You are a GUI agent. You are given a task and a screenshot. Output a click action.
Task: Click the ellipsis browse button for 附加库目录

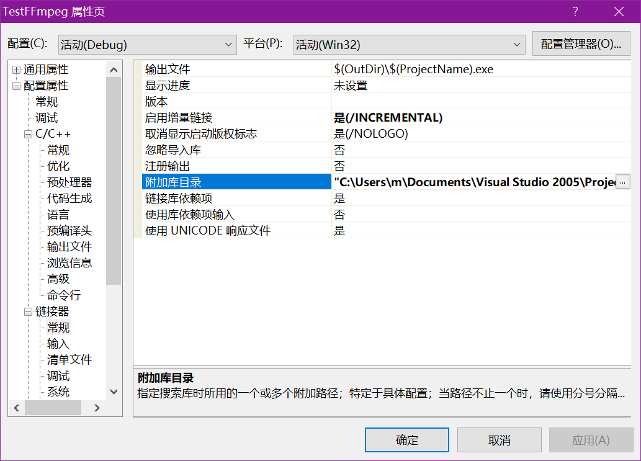pyautogui.click(x=622, y=182)
